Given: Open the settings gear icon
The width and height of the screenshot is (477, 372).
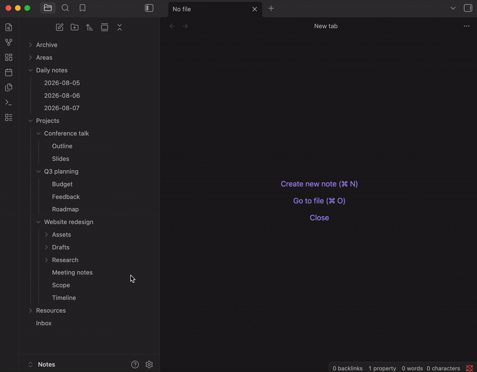Looking at the screenshot, I should point(149,364).
